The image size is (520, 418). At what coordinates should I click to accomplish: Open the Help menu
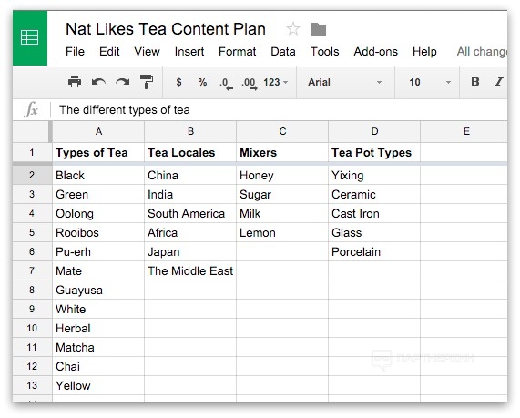424,52
